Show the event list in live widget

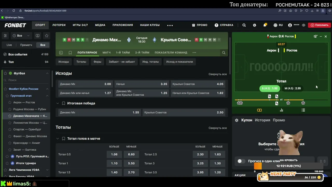[x=303, y=110]
